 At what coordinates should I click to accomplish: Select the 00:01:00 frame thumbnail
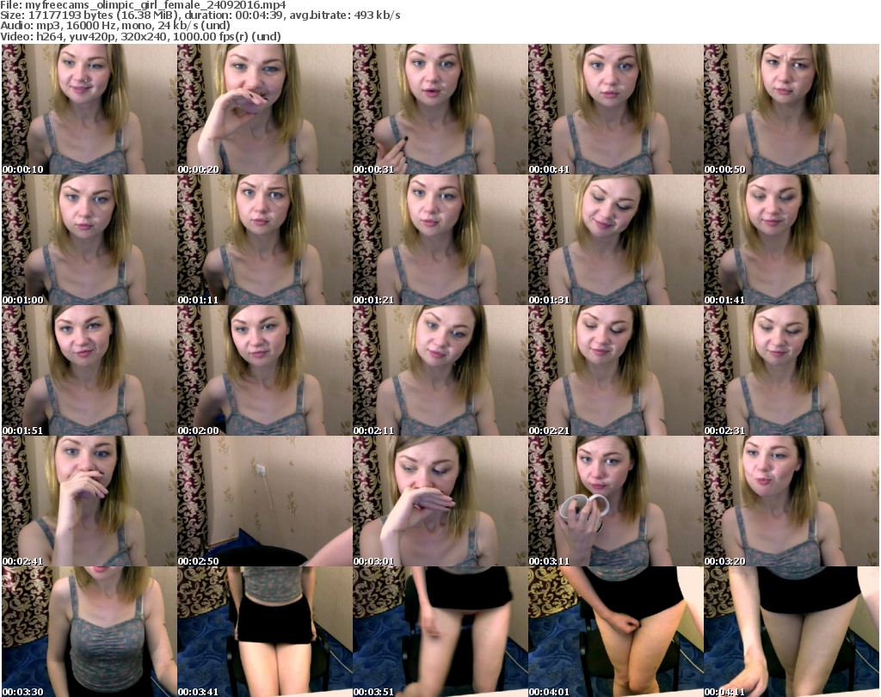[x=89, y=240]
